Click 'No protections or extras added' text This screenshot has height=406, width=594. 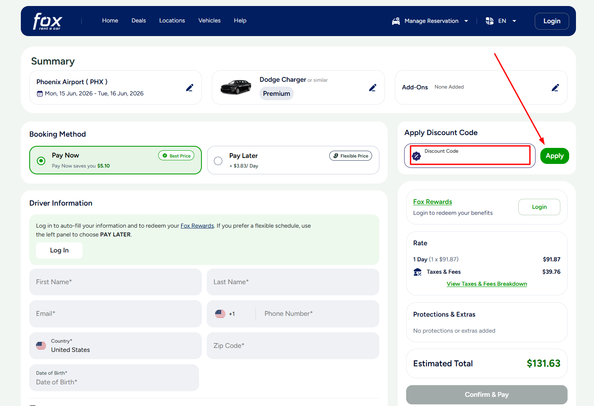coord(454,331)
